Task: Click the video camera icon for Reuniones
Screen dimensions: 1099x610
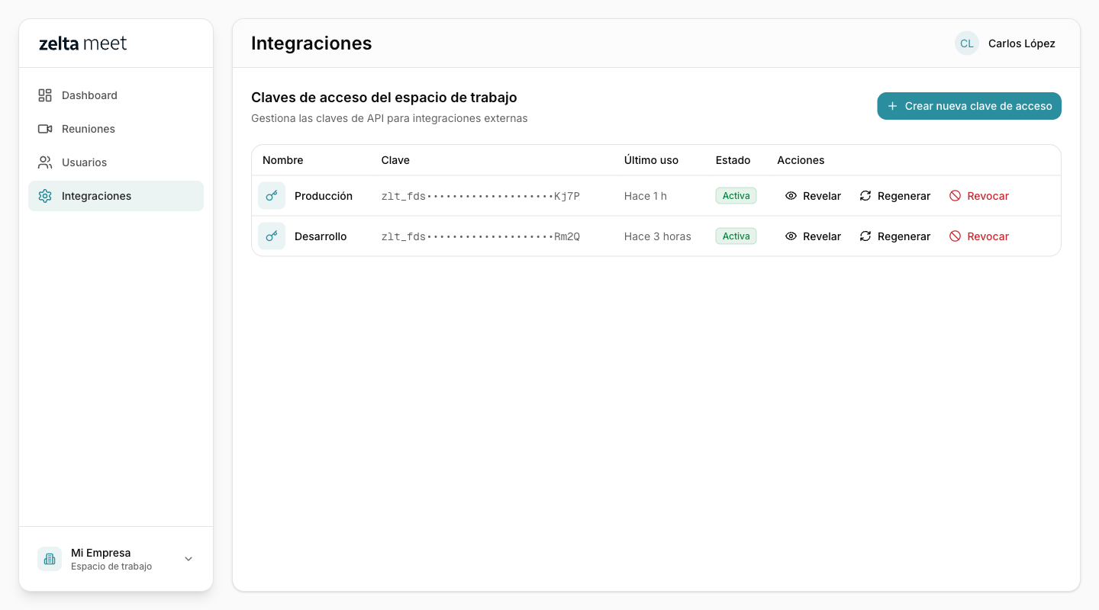Action: (46, 128)
